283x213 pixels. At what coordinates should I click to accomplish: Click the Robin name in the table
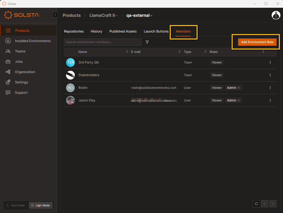(x=83, y=88)
